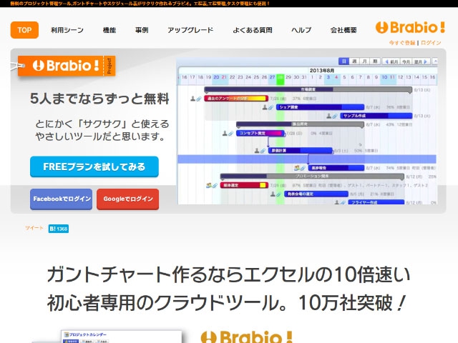458x343 pixels.
Task: Jump to the current month with 今月
Action: (406, 61)
